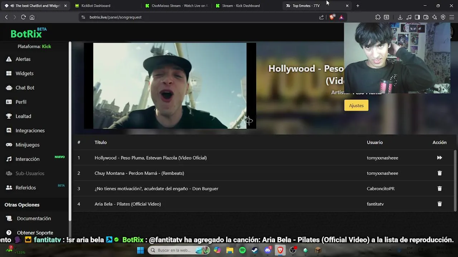458x257 pixels.
Task: Open Leo AI assistant icon
Action: 434,17
